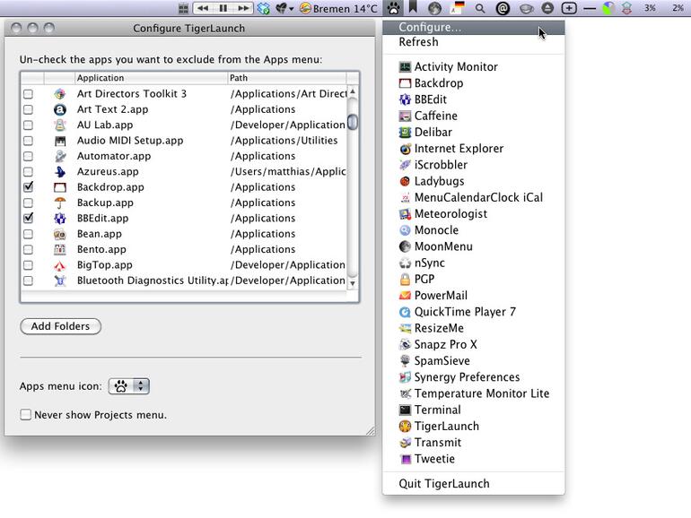Image resolution: width=691 pixels, height=518 pixels.
Task: Open the Bremen 14°C weather menu item
Action: click(x=338, y=8)
